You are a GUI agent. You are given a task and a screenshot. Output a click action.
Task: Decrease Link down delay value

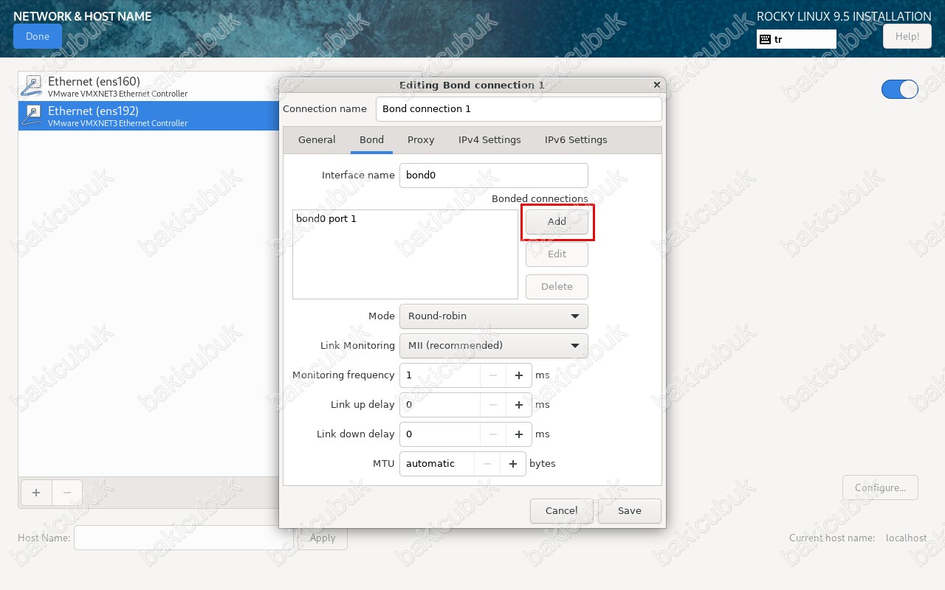pyautogui.click(x=492, y=434)
